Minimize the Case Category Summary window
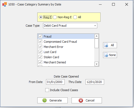 [x=100, y=4]
